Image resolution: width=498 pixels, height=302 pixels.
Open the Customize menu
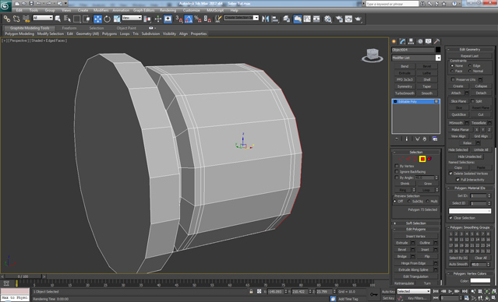(192, 10)
